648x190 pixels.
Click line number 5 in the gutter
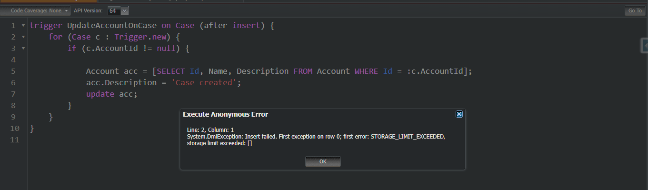13,71
